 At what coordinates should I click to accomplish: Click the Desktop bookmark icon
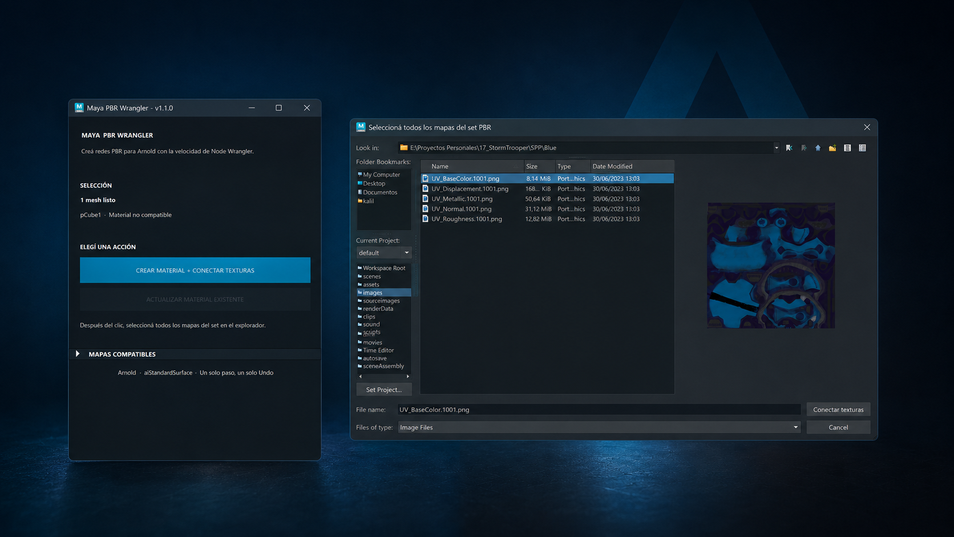(x=359, y=183)
